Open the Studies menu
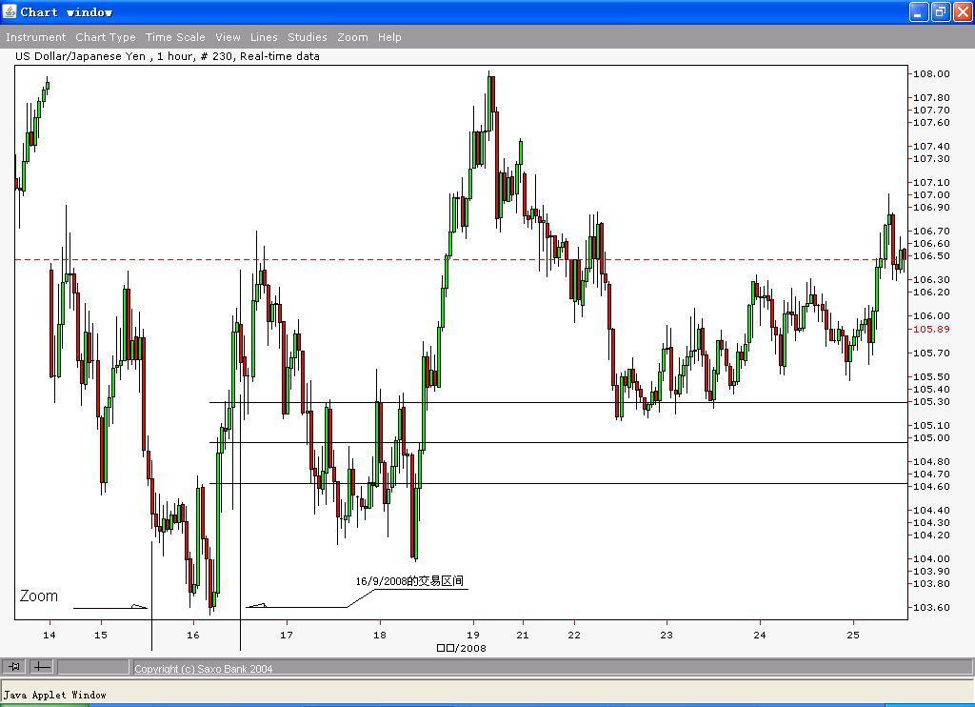 (308, 37)
